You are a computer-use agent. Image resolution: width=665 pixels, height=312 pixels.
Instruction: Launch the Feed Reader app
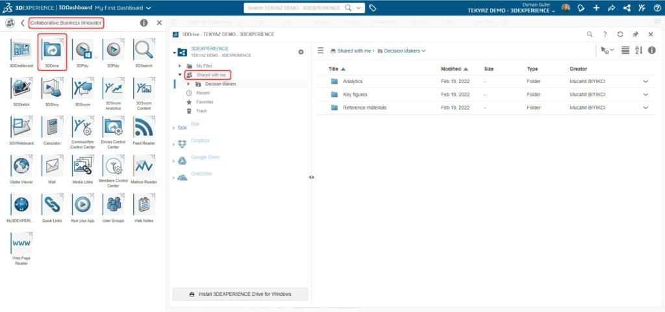coord(144,127)
